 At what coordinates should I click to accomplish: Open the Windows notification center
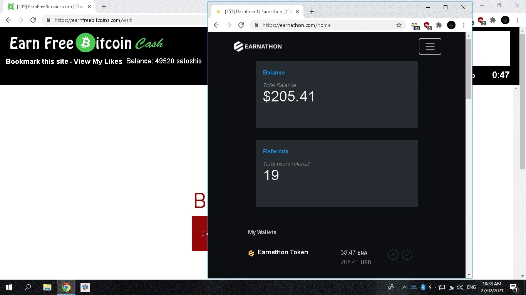(514, 287)
